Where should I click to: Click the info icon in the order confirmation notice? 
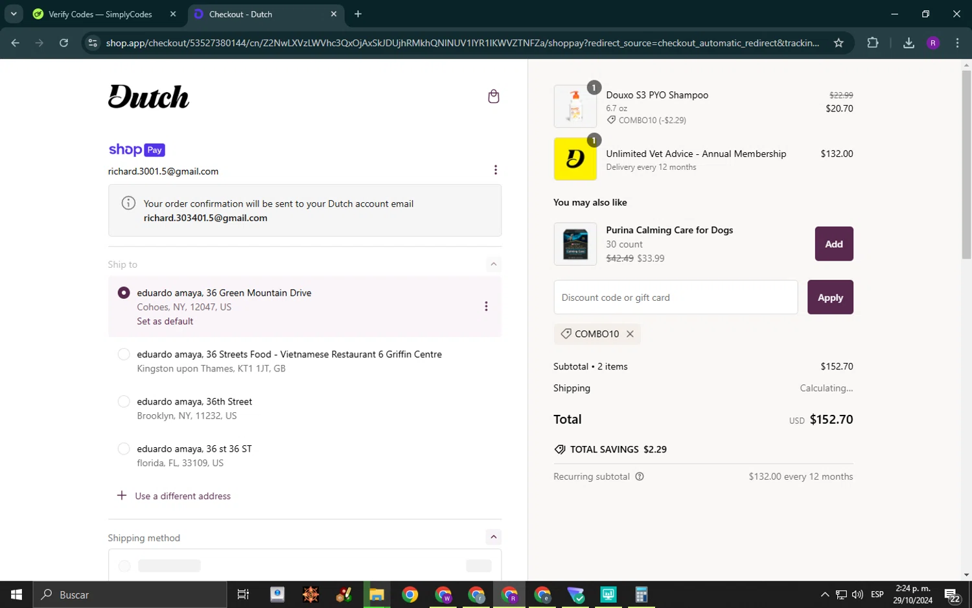tap(128, 203)
